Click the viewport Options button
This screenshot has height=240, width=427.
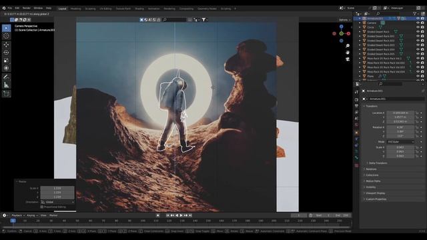344,20
